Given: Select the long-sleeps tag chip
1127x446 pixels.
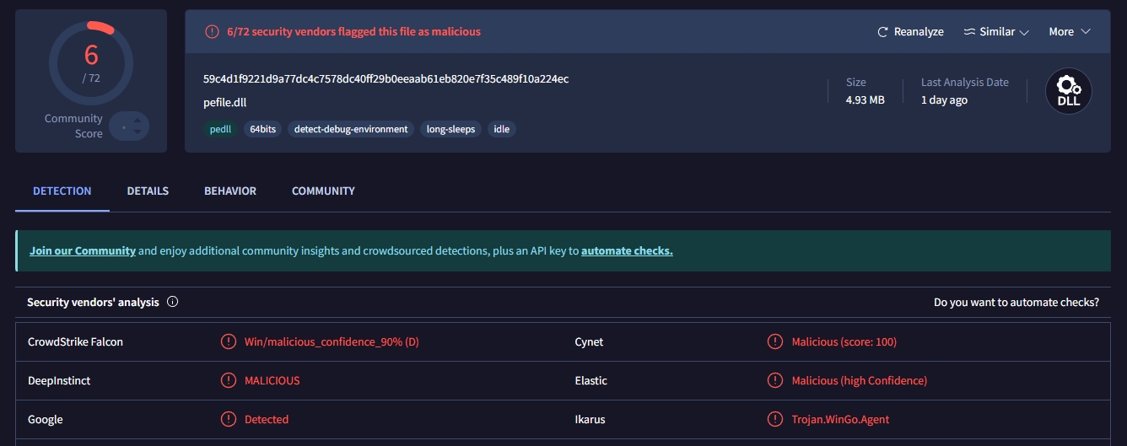Looking at the screenshot, I should point(451,130).
